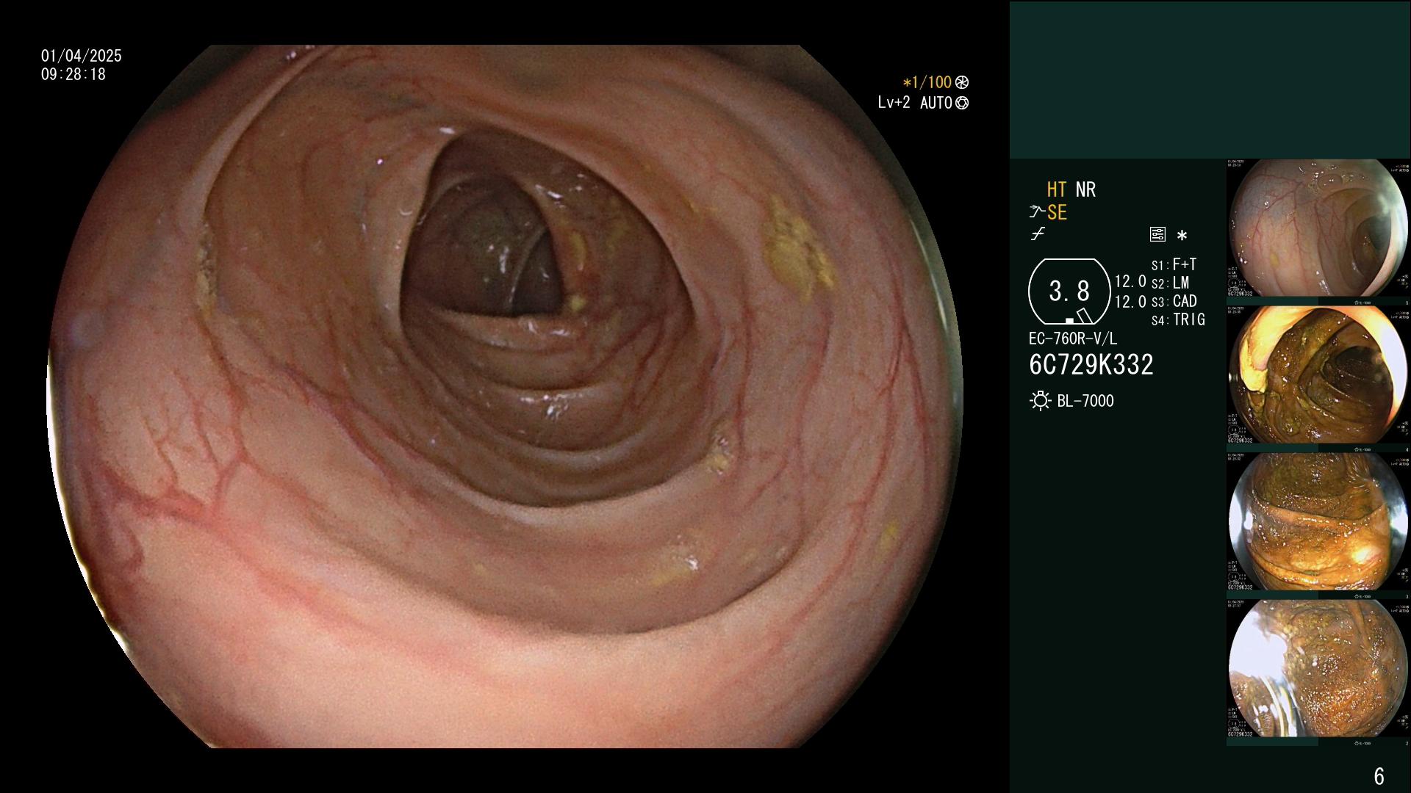Viewport: 1411px width, 793px height.
Task: Open the top thumbnail with pink mucosa
Action: [1318, 228]
